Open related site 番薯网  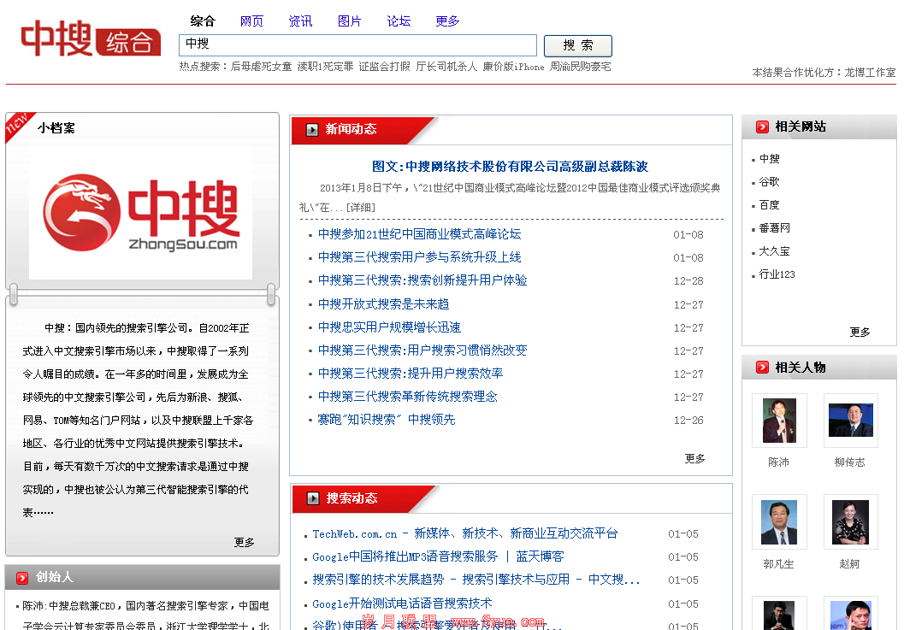(774, 228)
